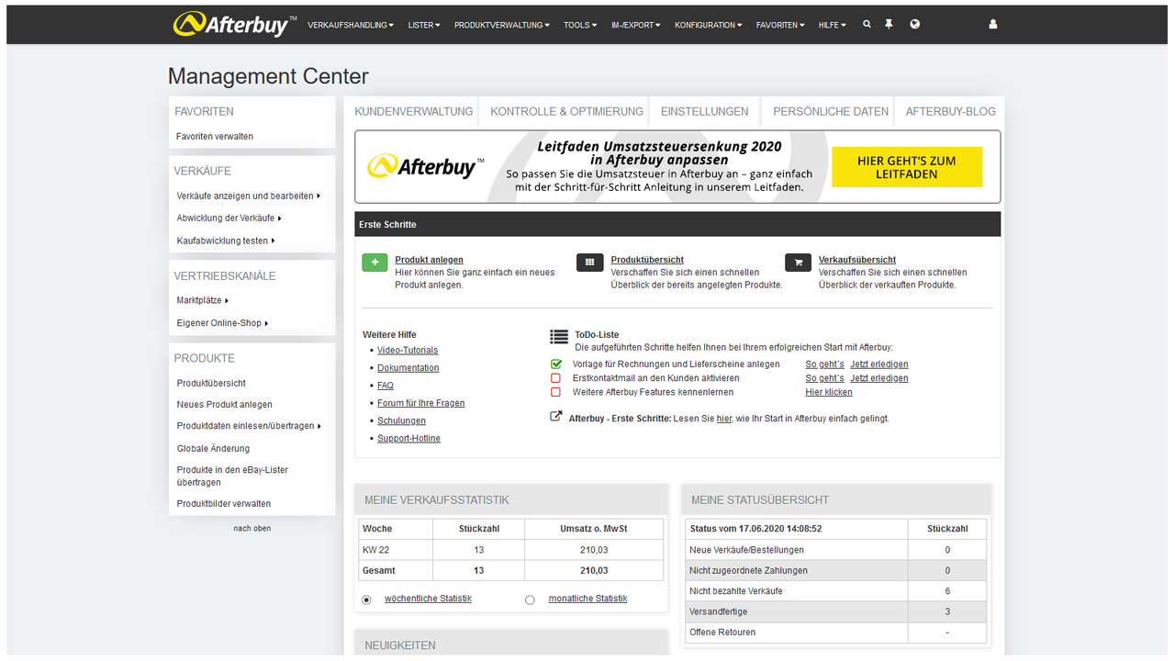This screenshot has width=1175, height=661.
Task: Switch to the Kundenverwaltung tab
Action: point(414,111)
